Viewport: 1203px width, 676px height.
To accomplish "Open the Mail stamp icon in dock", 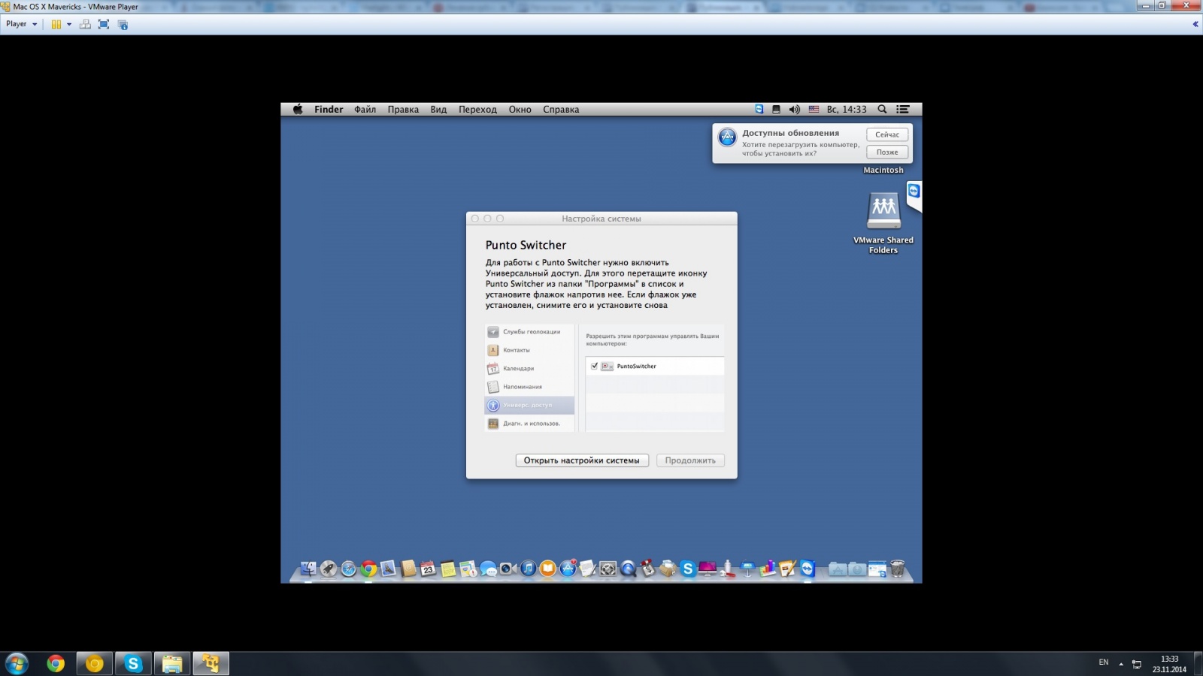I will pyautogui.click(x=388, y=569).
